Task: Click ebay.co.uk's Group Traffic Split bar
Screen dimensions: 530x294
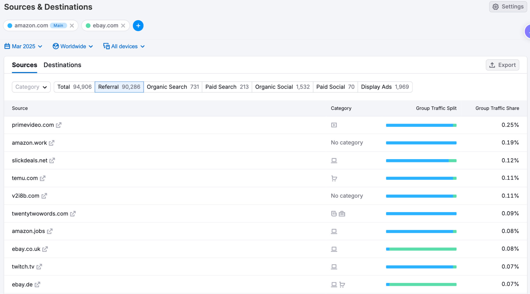Action: tap(421, 249)
